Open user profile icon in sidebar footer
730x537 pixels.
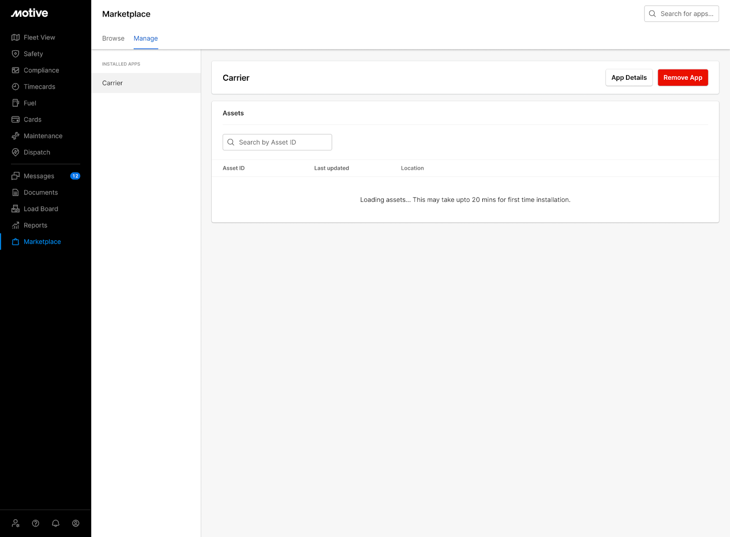click(76, 523)
